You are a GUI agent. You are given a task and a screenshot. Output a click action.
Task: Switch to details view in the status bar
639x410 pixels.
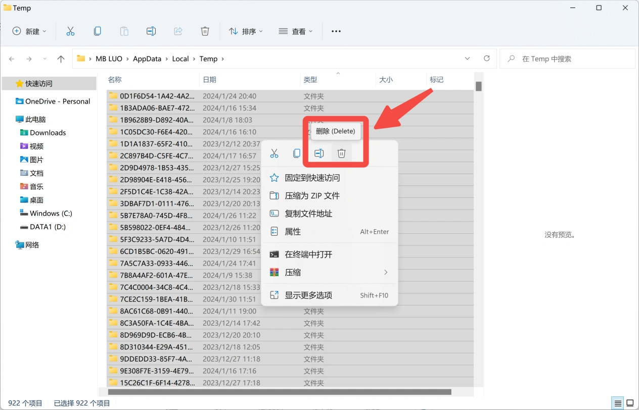pyautogui.click(x=617, y=403)
